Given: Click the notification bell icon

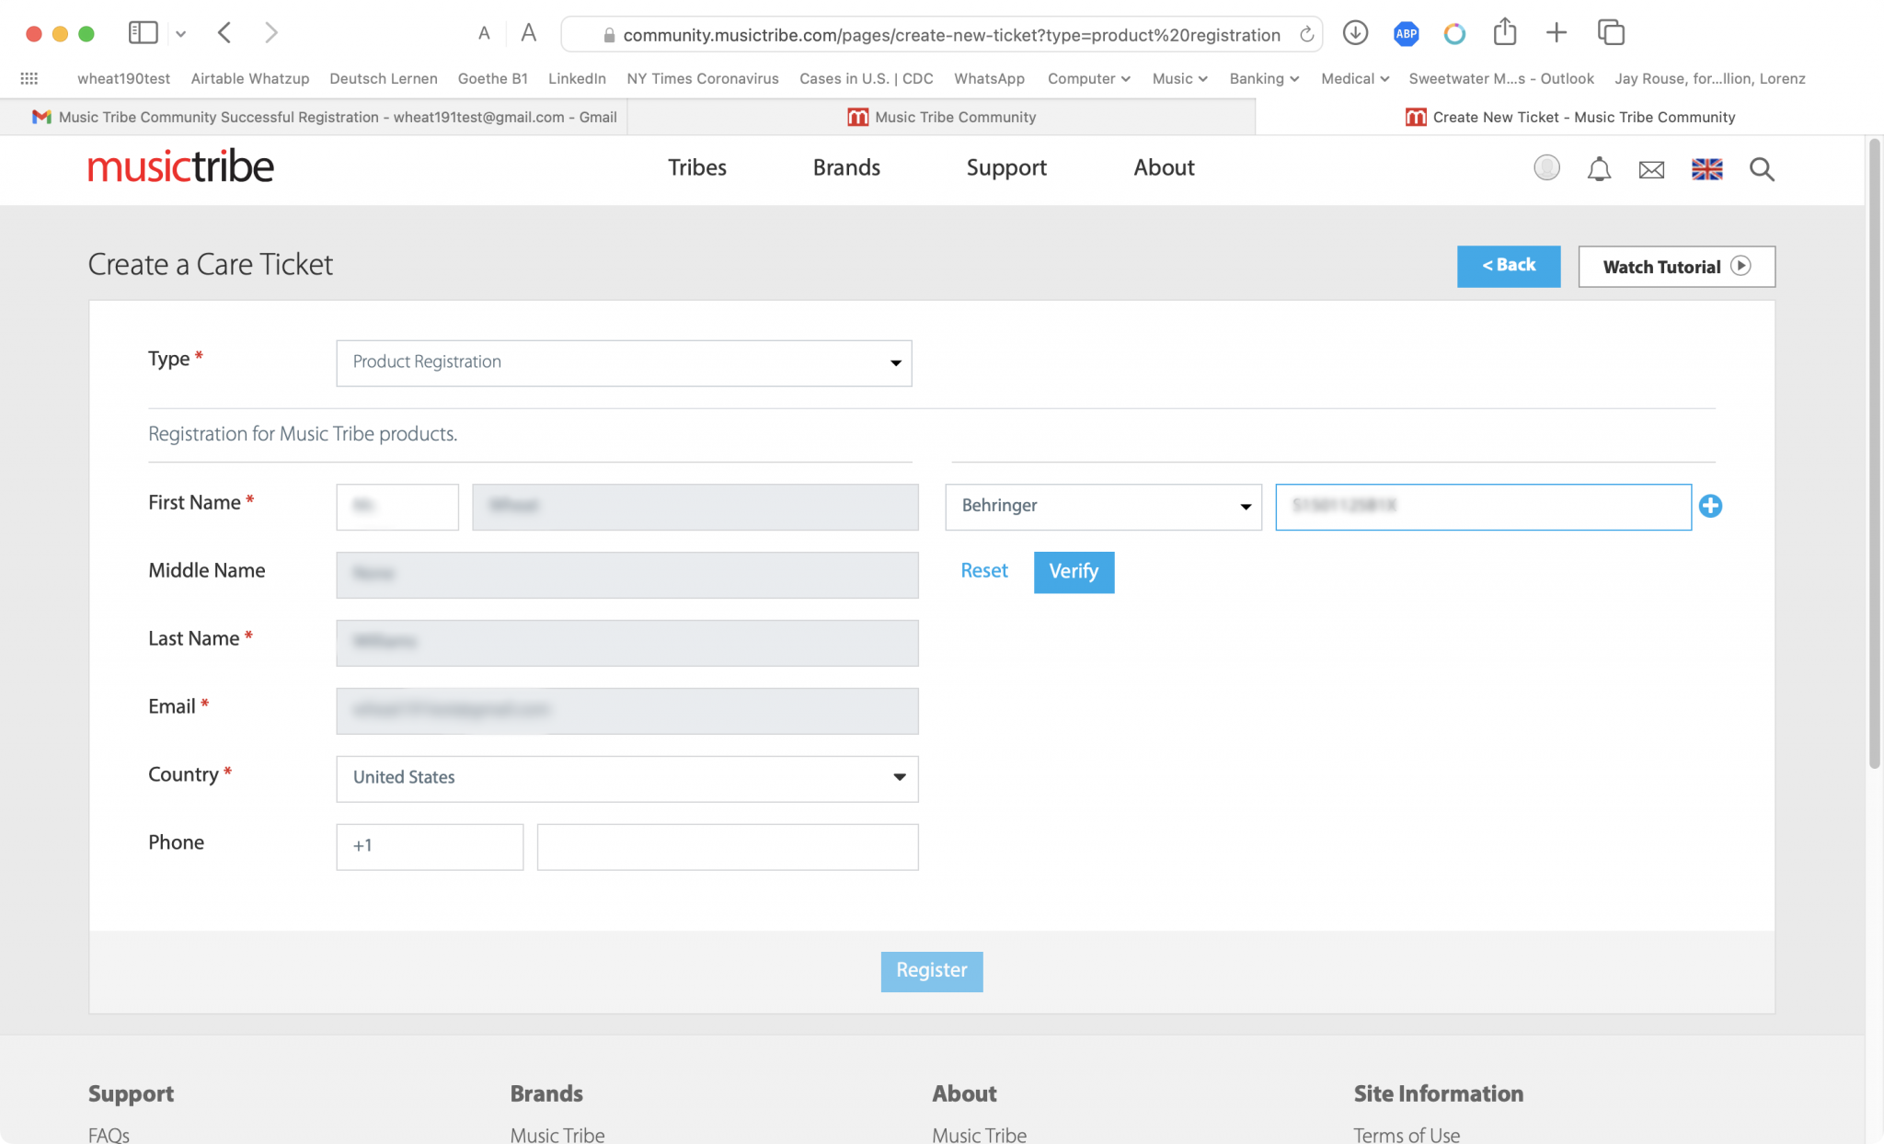Looking at the screenshot, I should pos(1599,169).
